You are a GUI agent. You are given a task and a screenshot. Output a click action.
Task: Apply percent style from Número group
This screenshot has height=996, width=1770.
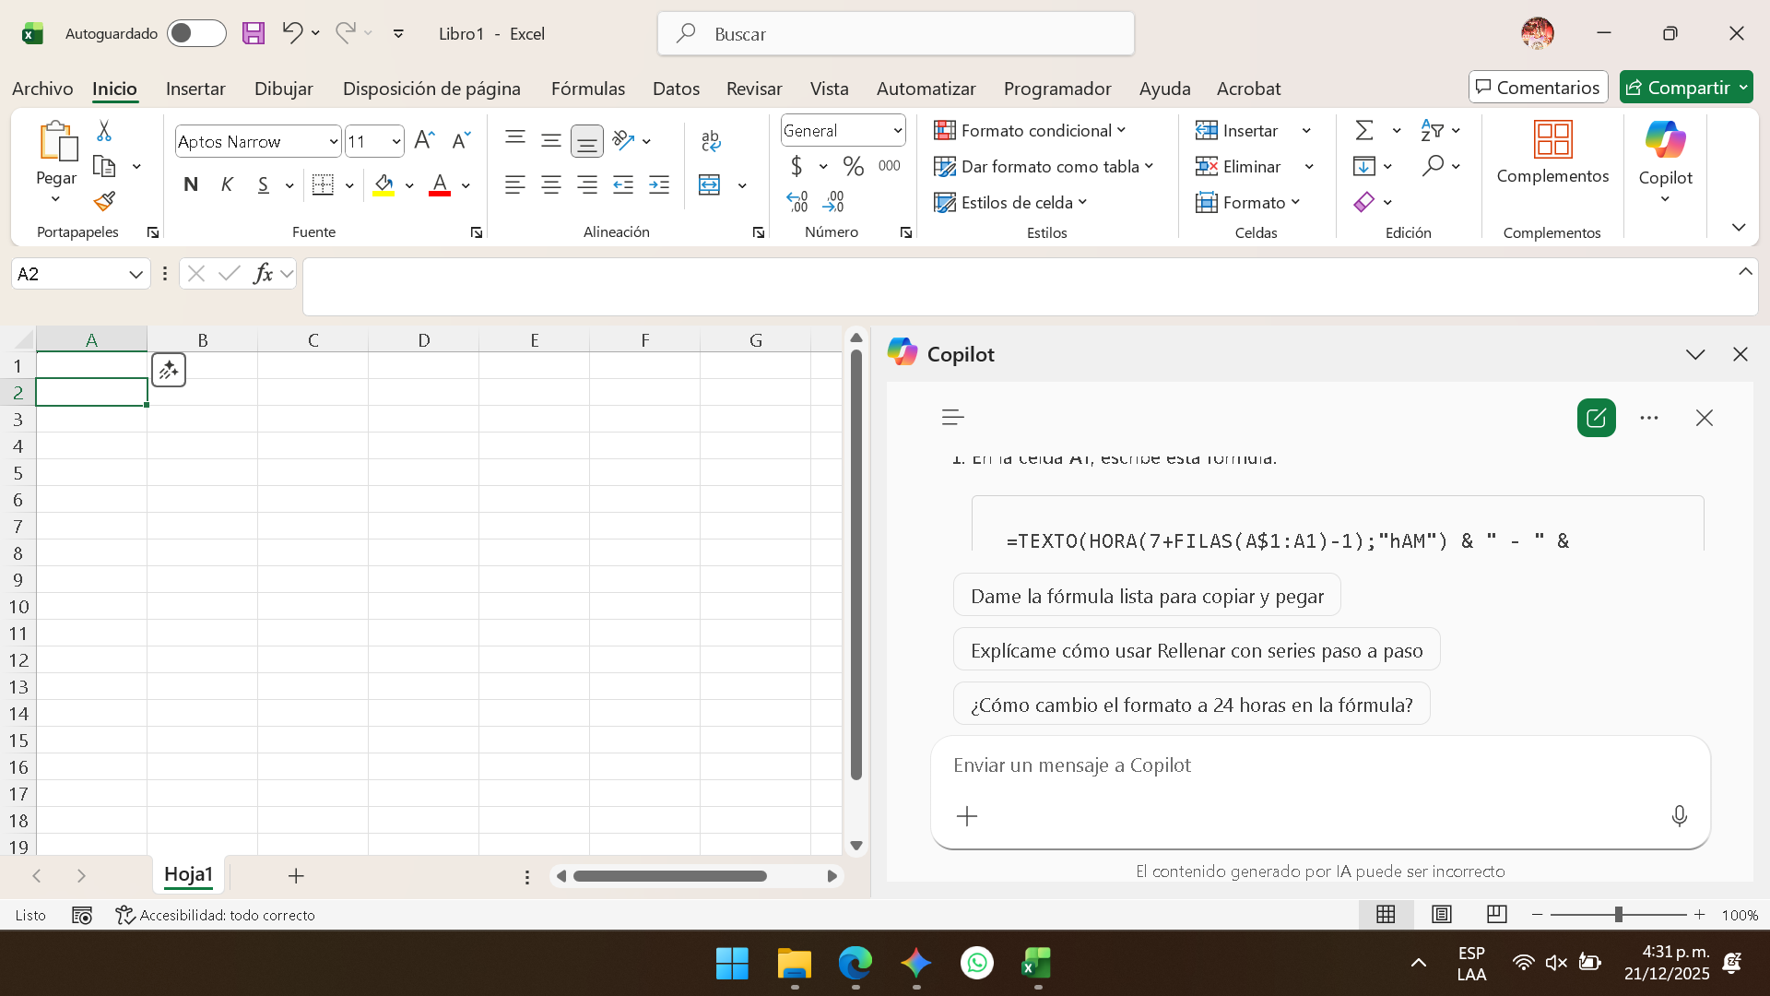pos(853,166)
